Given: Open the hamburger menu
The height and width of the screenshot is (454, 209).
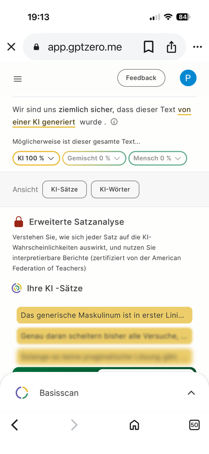Looking at the screenshot, I should (x=18, y=79).
